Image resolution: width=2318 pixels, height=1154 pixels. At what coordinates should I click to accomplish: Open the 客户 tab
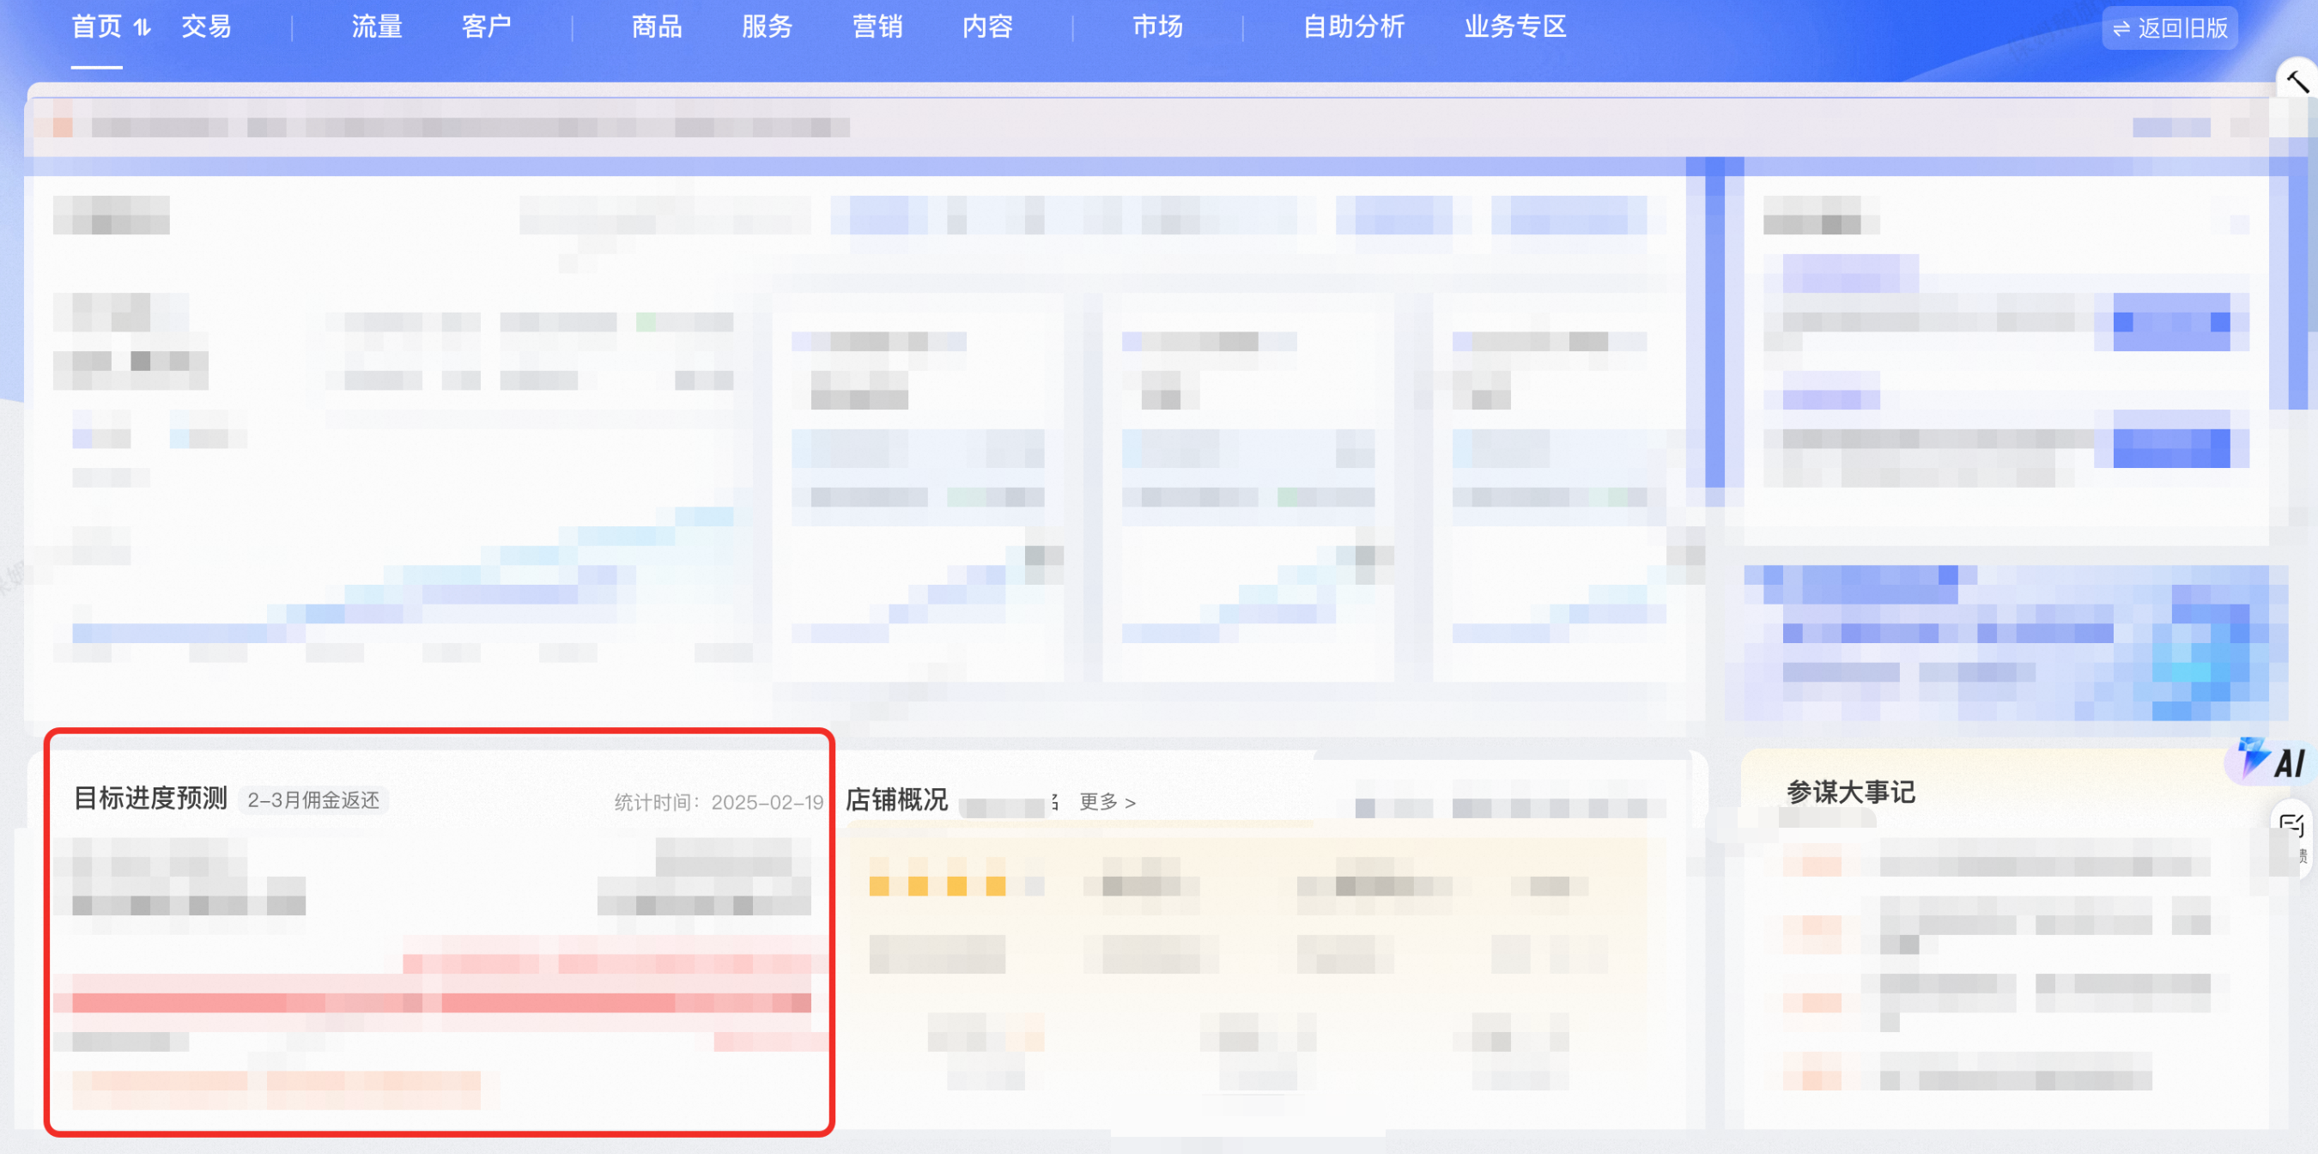point(487,27)
